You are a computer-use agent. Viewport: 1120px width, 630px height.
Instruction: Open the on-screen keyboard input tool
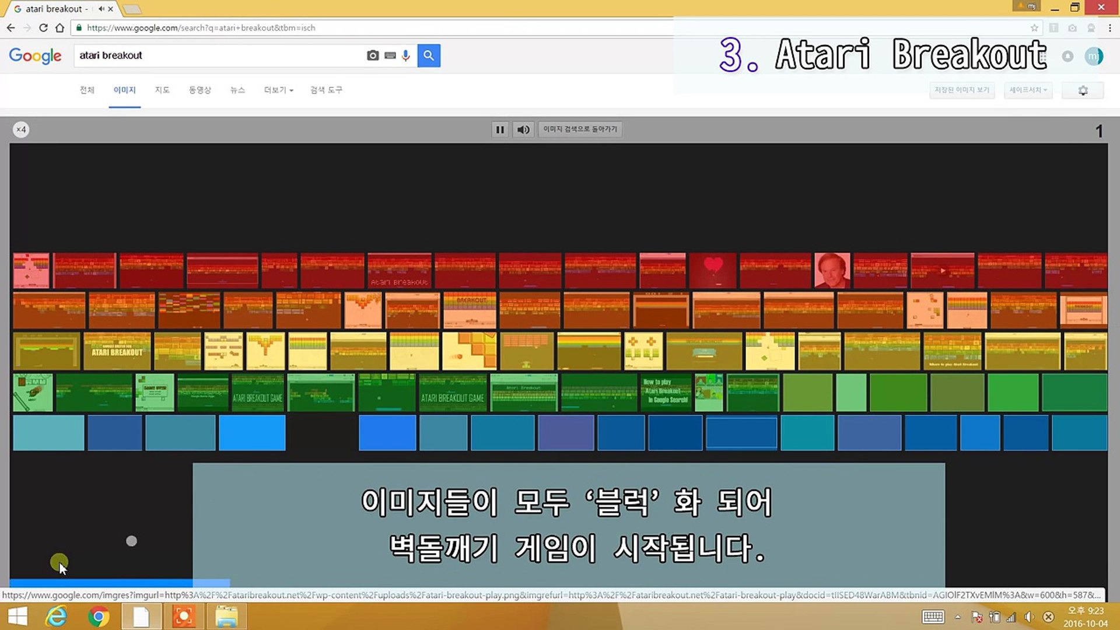coord(390,55)
